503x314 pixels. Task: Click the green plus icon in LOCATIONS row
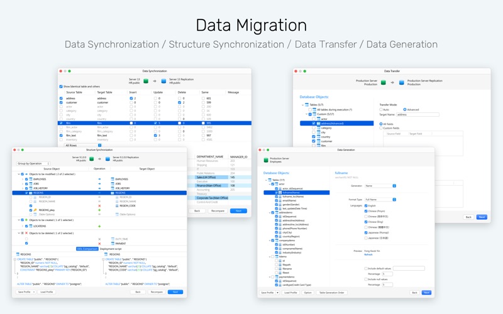(99, 226)
